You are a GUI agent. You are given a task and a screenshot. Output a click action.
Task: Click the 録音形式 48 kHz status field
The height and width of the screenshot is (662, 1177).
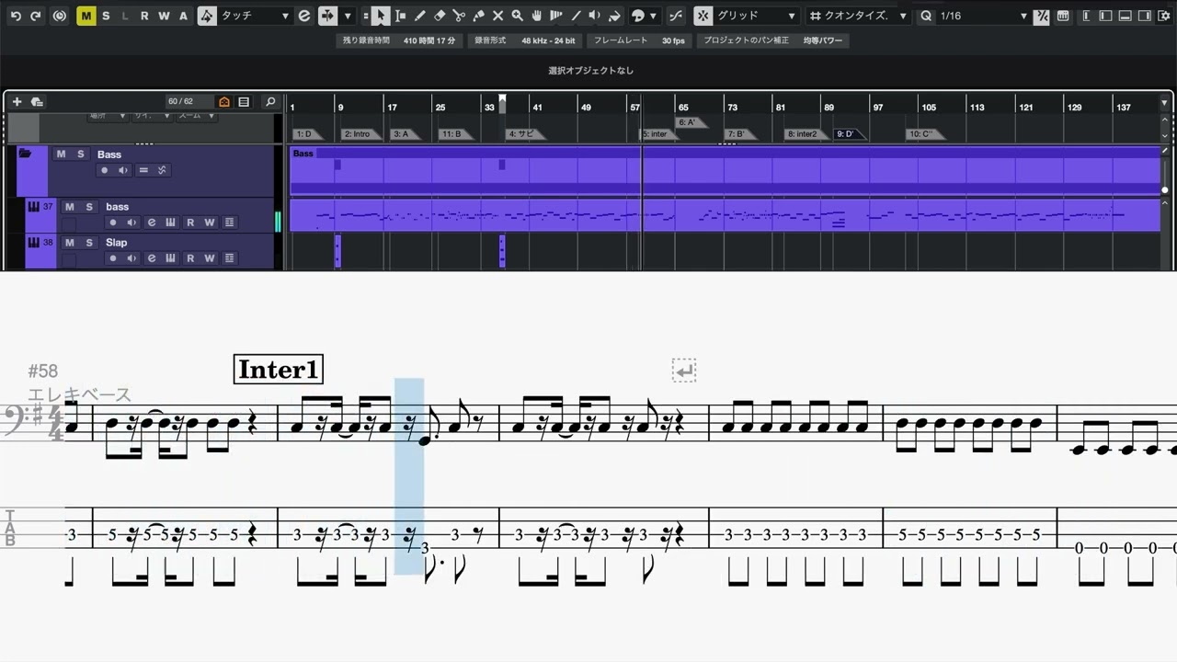pyautogui.click(x=525, y=40)
